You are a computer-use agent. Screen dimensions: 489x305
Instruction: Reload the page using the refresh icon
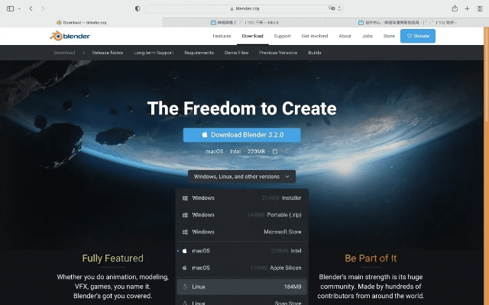pyautogui.click(x=339, y=8)
